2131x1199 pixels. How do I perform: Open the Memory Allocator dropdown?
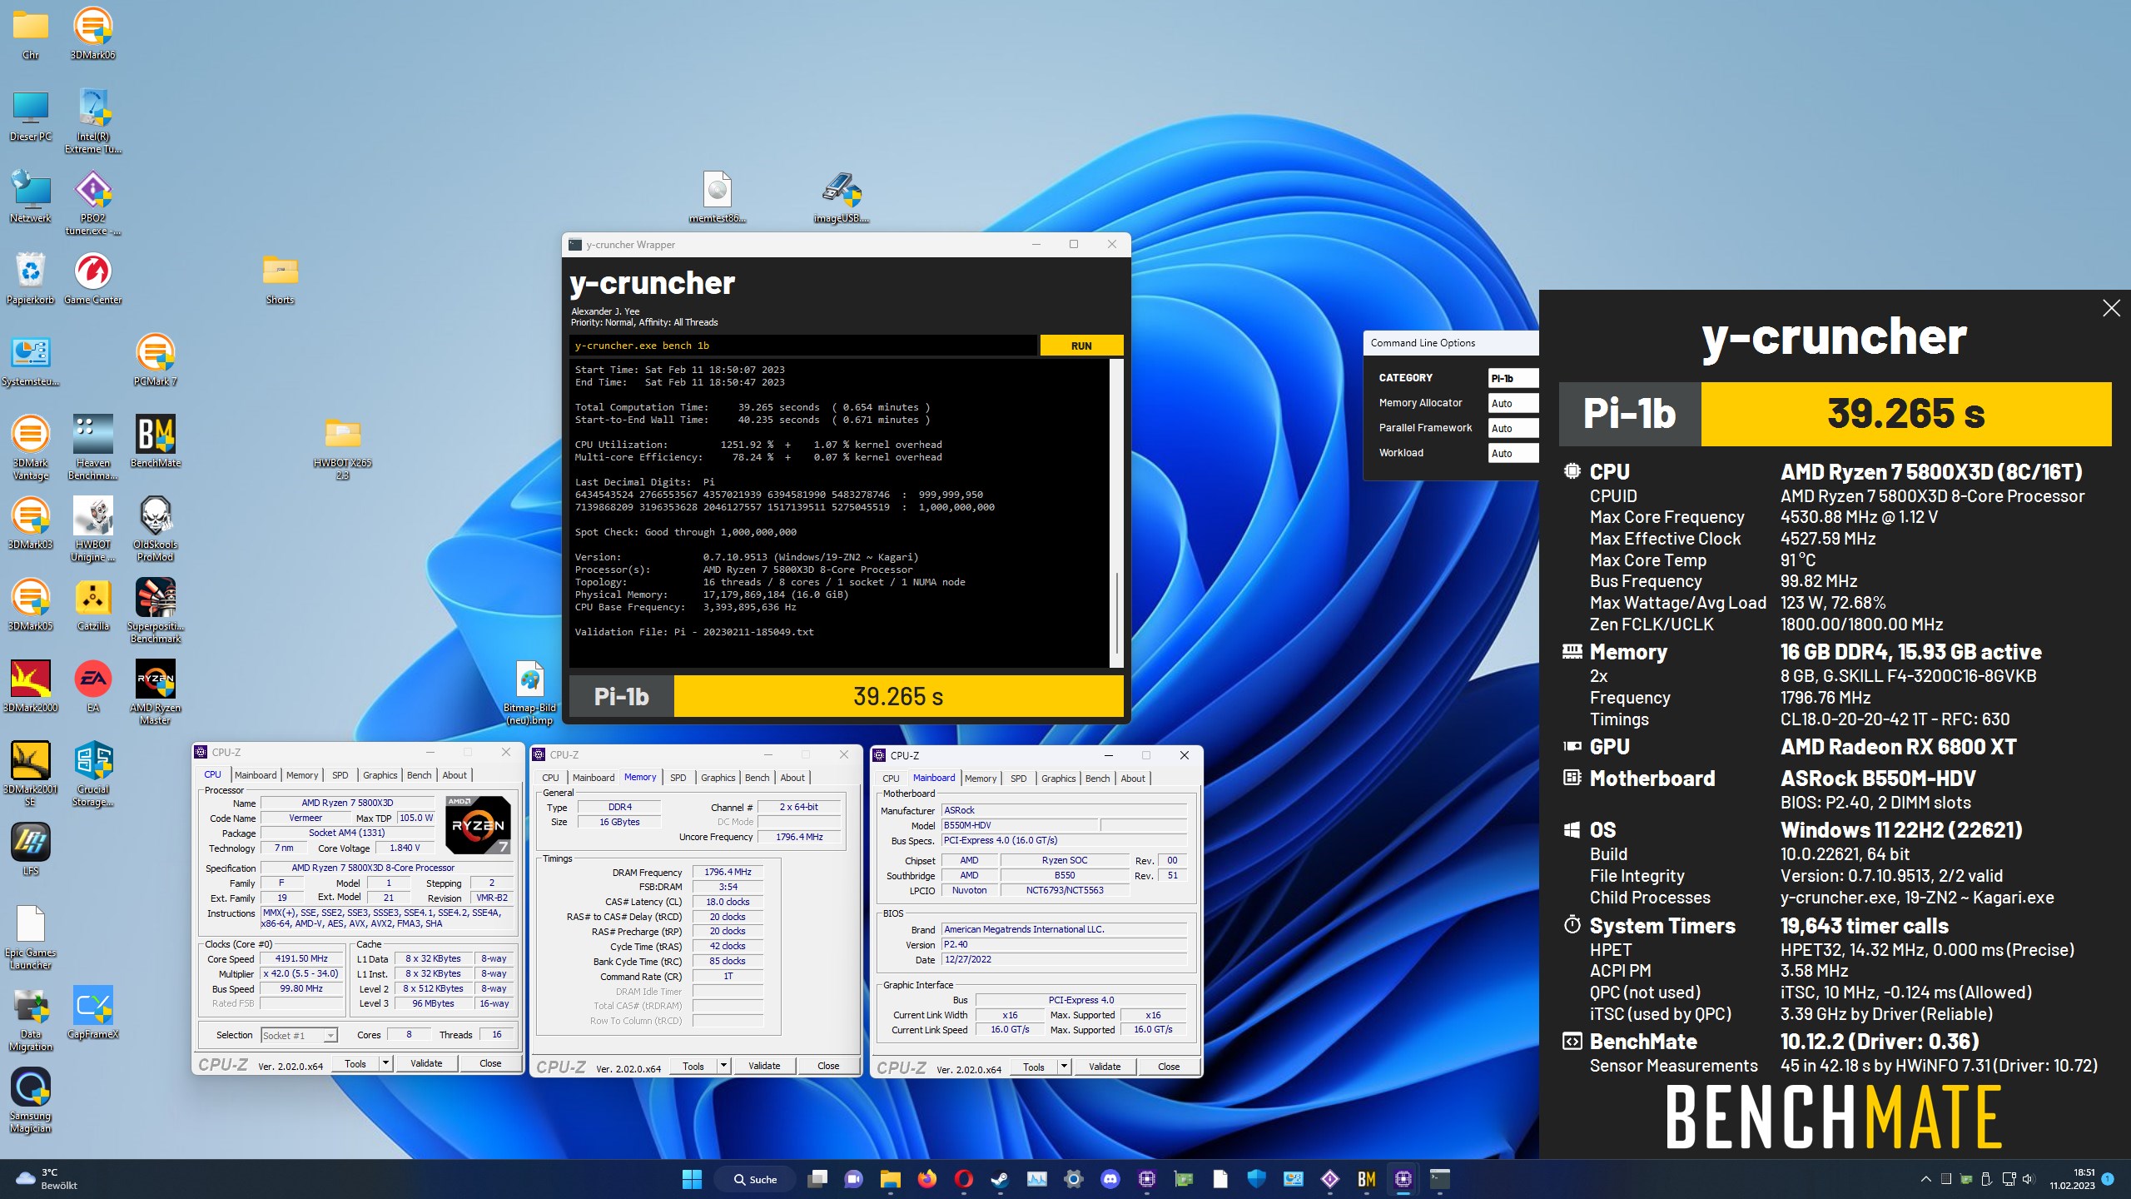(x=1512, y=403)
